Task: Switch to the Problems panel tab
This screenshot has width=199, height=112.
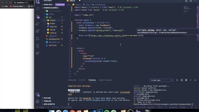Action: [x=72, y=80]
